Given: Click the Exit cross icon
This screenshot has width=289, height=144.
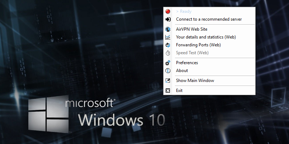Looking at the screenshot, I should click(x=168, y=91).
